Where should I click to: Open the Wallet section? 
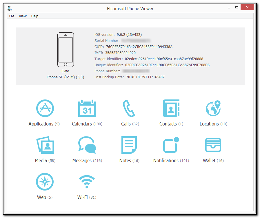click(x=213, y=145)
